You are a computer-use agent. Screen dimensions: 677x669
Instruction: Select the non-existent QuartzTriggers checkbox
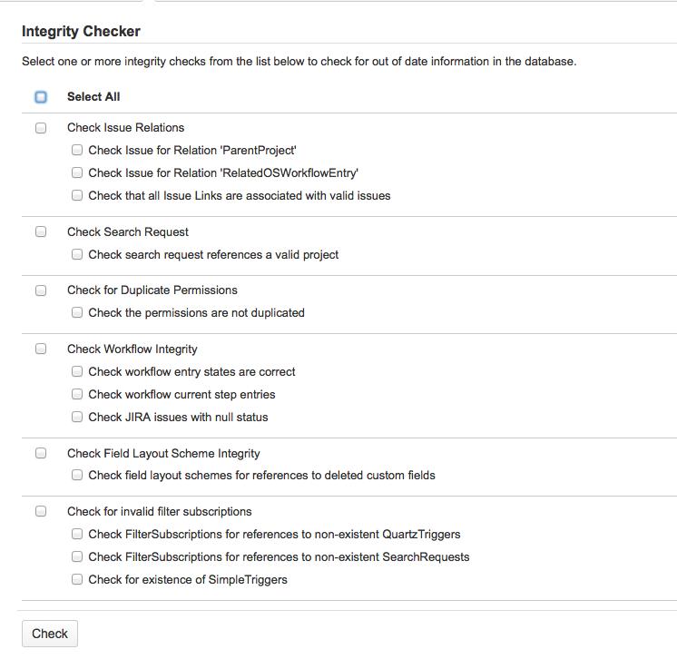(78, 535)
